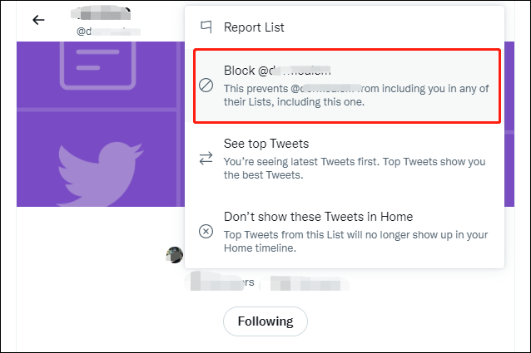Click the 'This prevents' block description text
This screenshot has height=353, width=531.
(x=356, y=96)
